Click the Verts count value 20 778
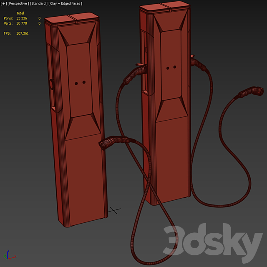 pyautogui.click(x=22, y=23)
